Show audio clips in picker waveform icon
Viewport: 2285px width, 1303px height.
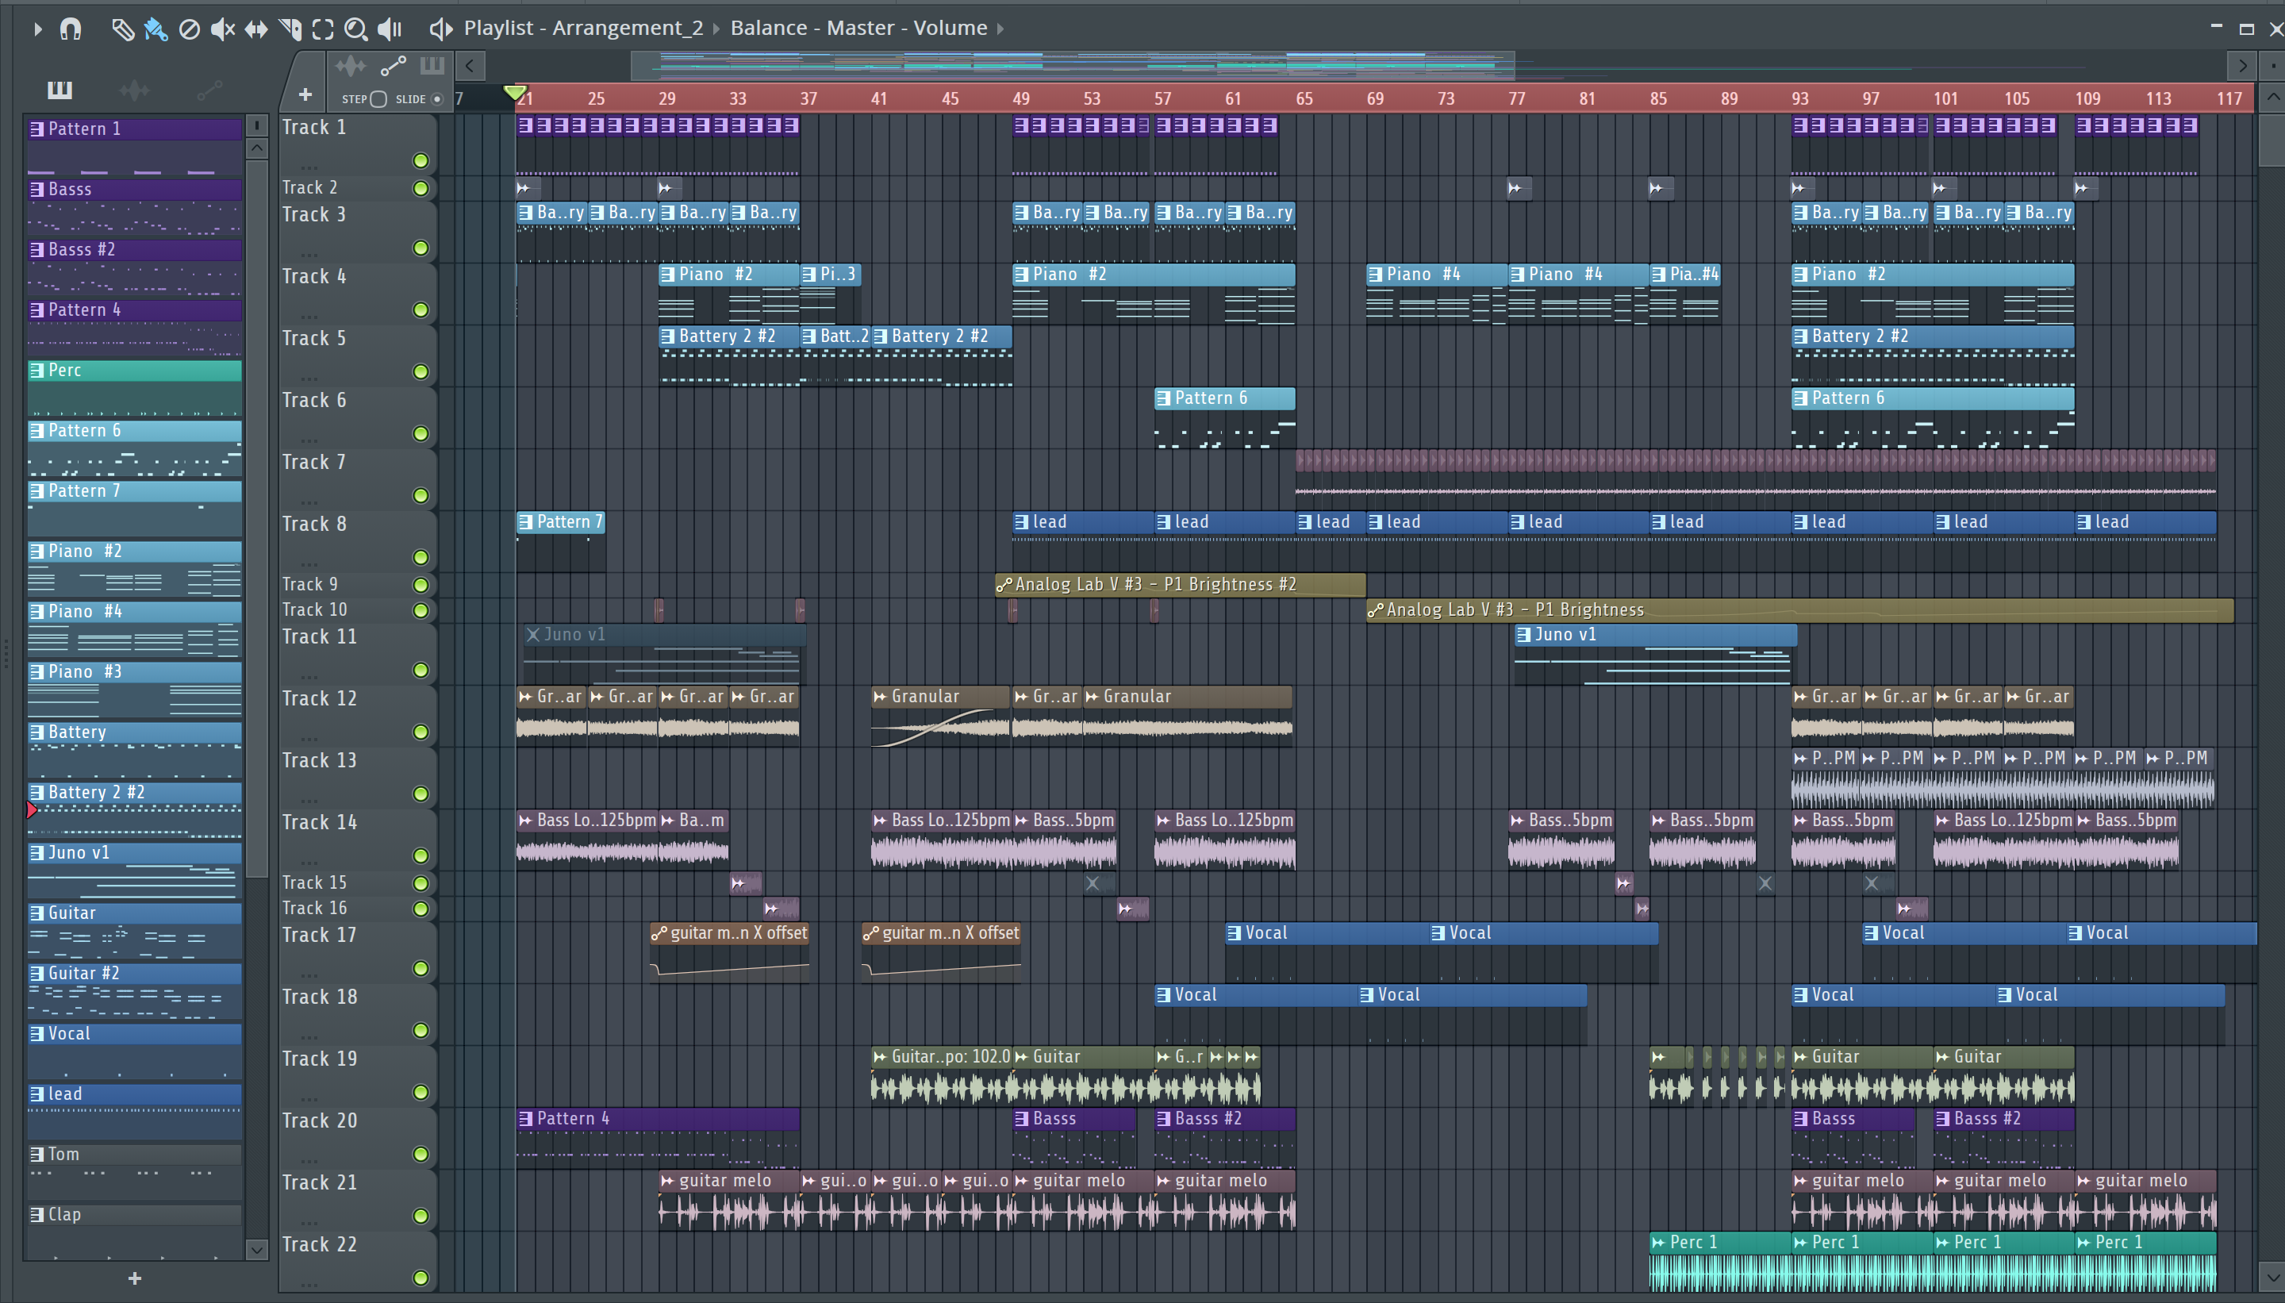click(x=133, y=90)
